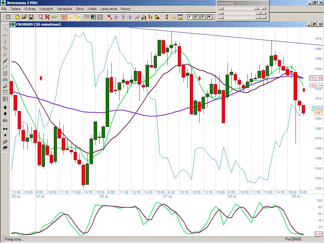Screen dimensions: 324x243
Task: Click the magnifier zoom icon
Action: [x=40, y=17]
